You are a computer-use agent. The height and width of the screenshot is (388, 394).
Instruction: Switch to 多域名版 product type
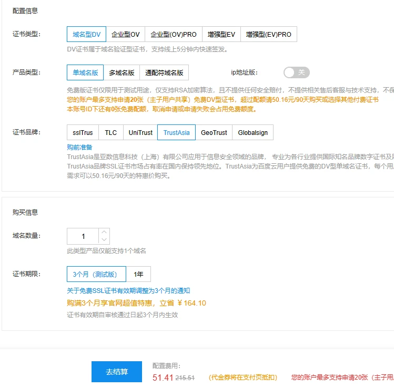pyautogui.click(x=122, y=72)
